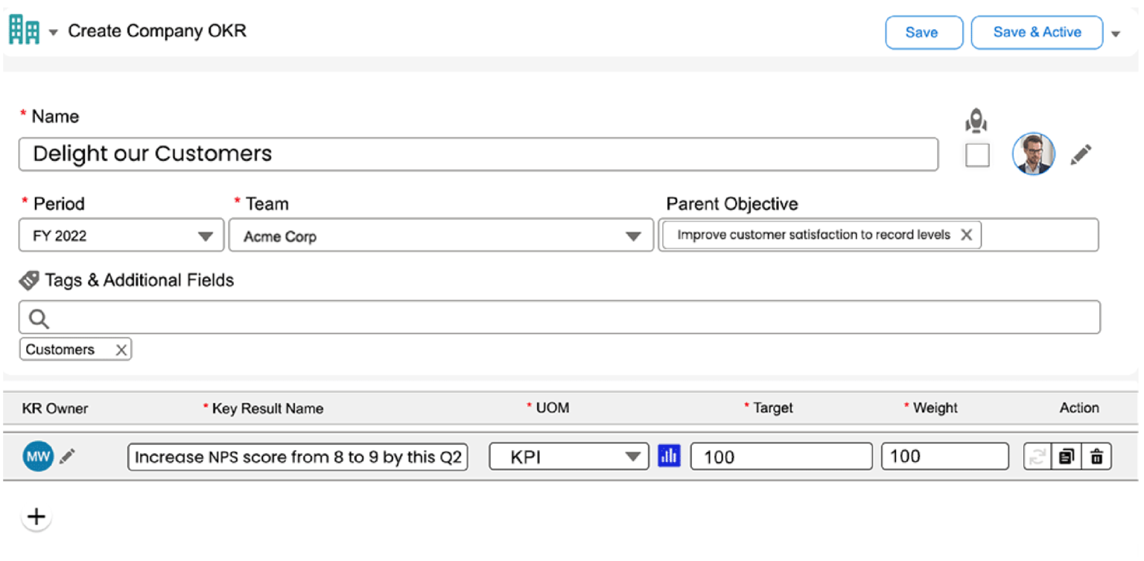The height and width of the screenshot is (561, 1144).
Task: Open the company workspace switcher next to building logo
Action: coord(52,32)
